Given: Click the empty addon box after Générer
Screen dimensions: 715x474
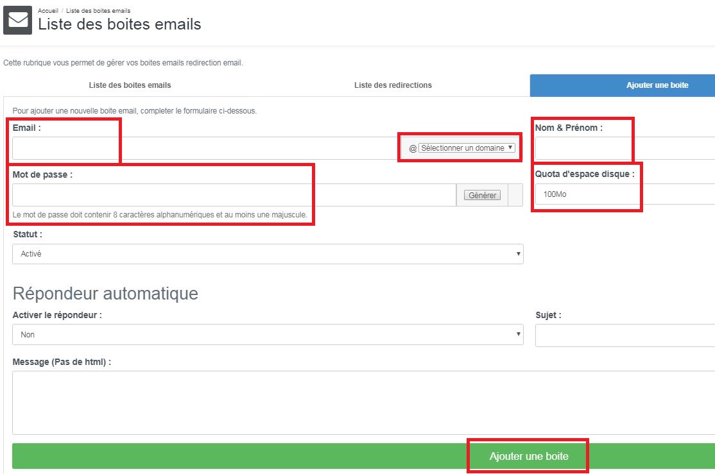Looking at the screenshot, I should point(515,195).
